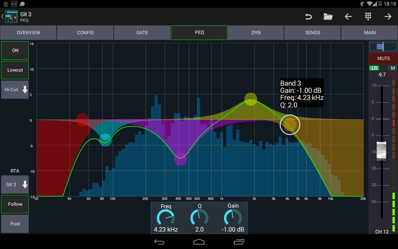Open the Hi-Cut dropdown
This screenshot has height=249, width=398.
point(15,90)
